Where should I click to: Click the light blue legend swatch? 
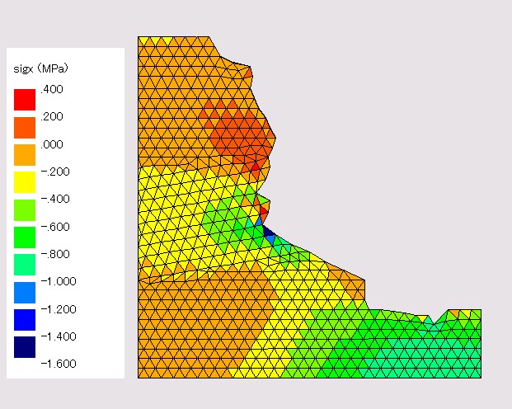[x=25, y=292]
